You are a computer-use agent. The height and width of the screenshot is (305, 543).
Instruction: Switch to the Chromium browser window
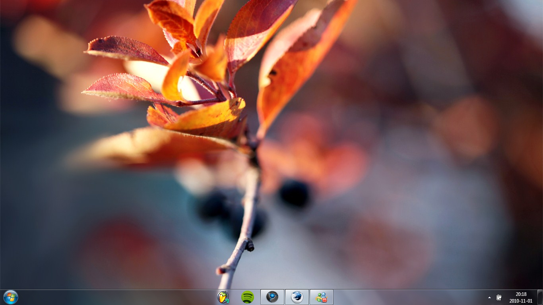pyautogui.click(x=272, y=297)
